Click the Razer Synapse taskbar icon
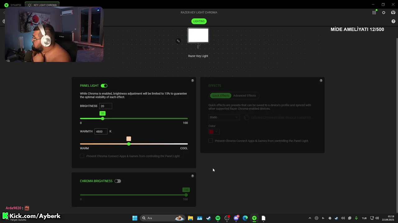 [x=254, y=218]
